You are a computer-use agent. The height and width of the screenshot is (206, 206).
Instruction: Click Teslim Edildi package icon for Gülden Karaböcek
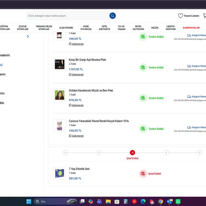(143, 98)
